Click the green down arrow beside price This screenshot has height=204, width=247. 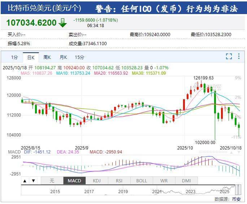tap(63, 23)
